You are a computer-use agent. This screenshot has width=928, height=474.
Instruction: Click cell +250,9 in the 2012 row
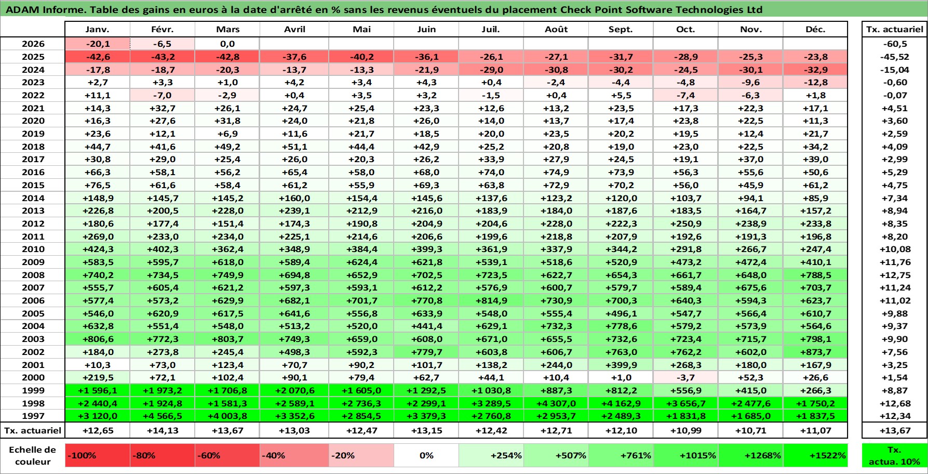click(685, 223)
